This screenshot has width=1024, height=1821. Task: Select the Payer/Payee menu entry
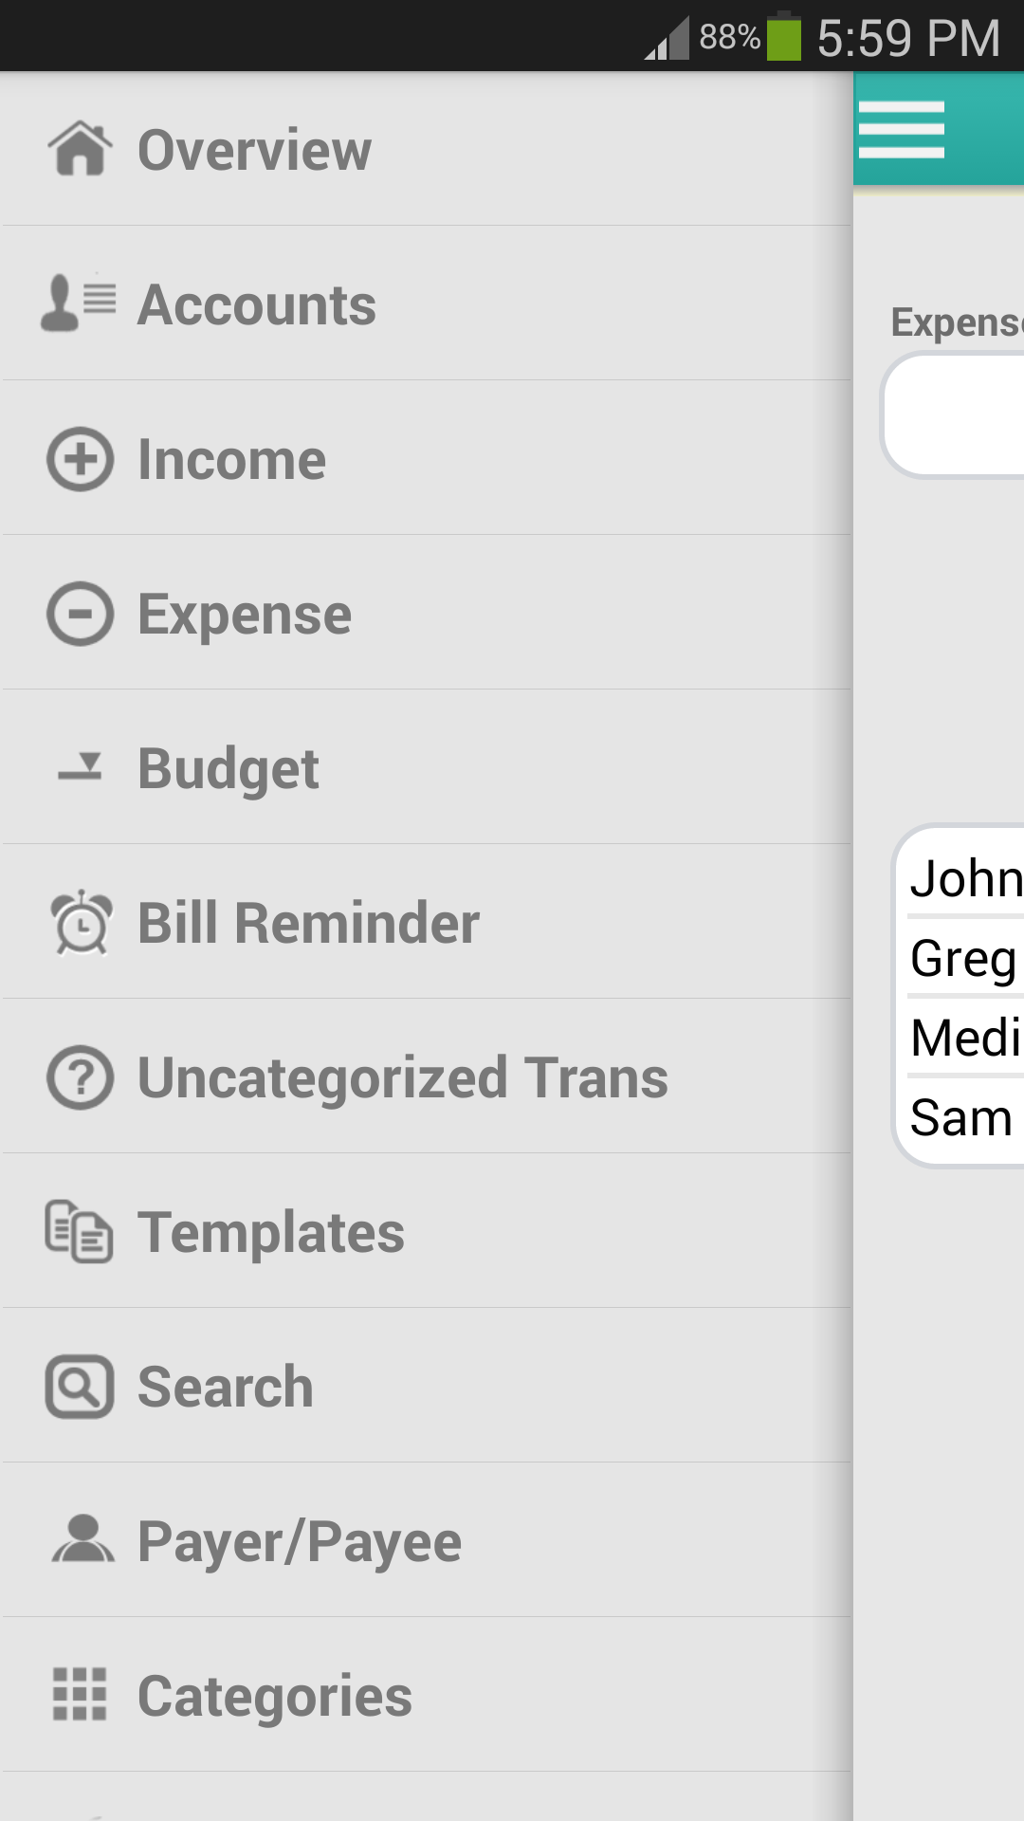[300, 1542]
